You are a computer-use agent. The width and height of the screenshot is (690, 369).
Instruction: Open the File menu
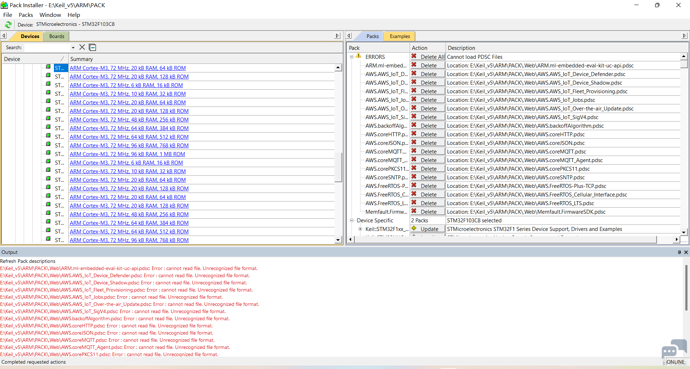[x=8, y=15]
